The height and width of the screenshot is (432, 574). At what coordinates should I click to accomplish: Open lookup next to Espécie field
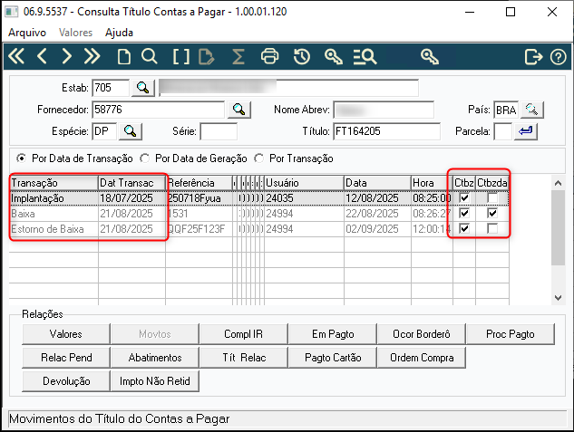[131, 131]
